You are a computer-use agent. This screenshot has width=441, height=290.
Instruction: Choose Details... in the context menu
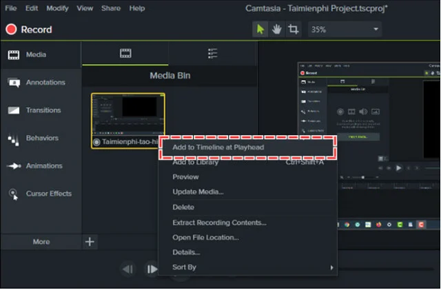pyautogui.click(x=247, y=253)
